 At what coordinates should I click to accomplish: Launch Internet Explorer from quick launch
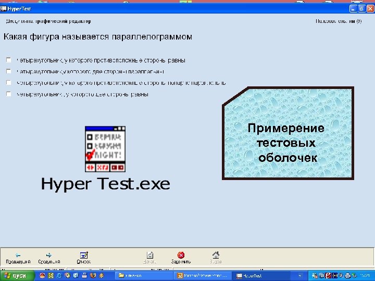tap(59, 275)
